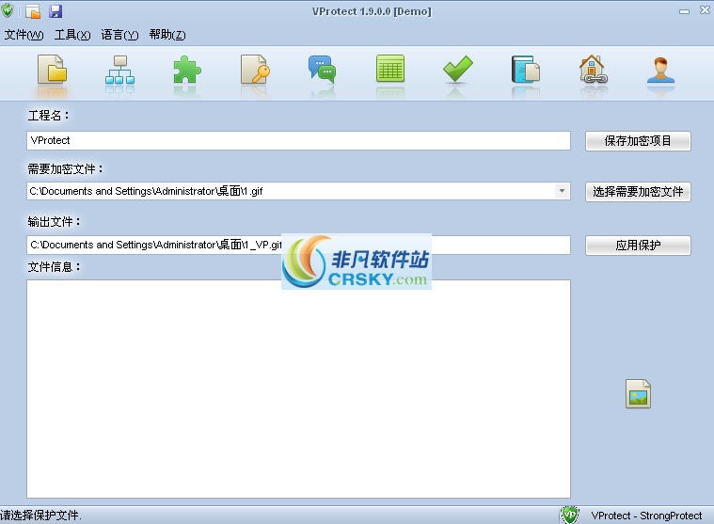Open the network hierarchy tree toolbar icon
714x524 pixels.
point(119,70)
